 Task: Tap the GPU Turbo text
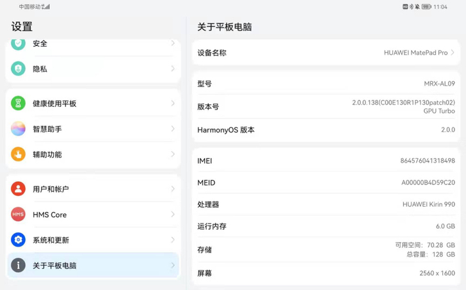click(x=439, y=111)
